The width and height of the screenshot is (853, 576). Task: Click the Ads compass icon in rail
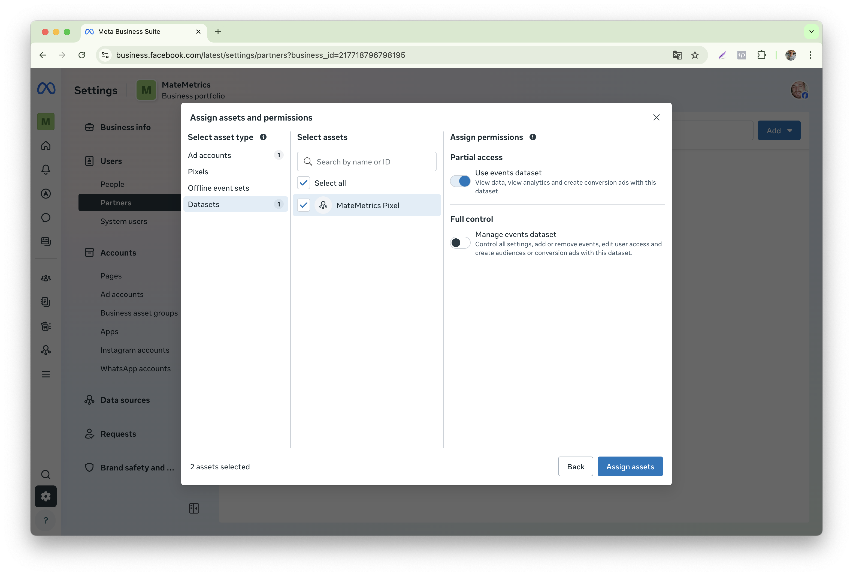coord(46,194)
